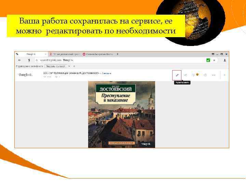Click the 'Показать оригинал' translation button

point(55,66)
